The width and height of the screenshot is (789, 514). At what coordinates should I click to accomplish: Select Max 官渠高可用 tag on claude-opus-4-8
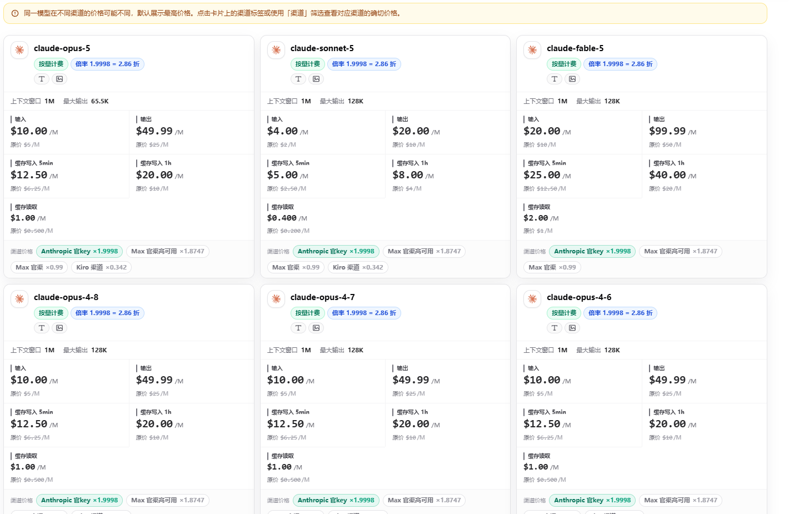pyautogui.click(x=168, y=500)
